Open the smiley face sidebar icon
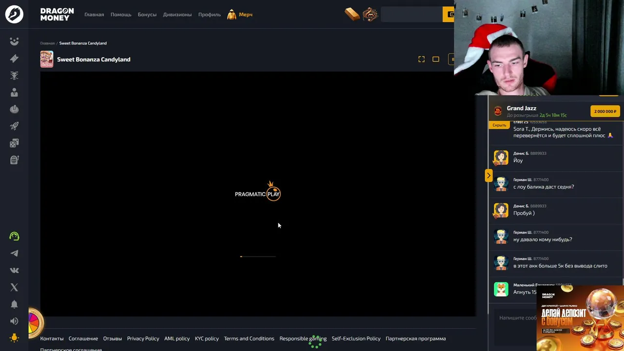Image resolution: width=624 pixels, height=351 pixels. (x=14, y=41)
